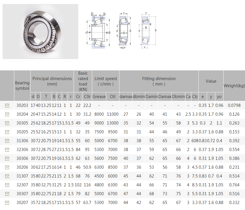245x210 pixels.
Task: View the middle bearing cross-section diagram
Action: click(124, 31)
